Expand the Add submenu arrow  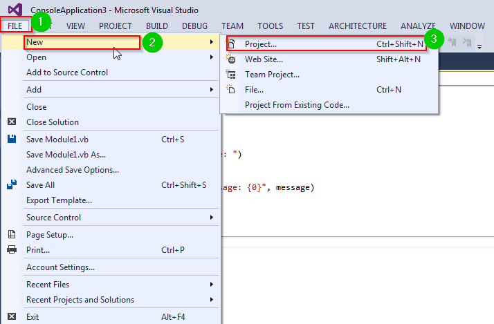pyautogui.click(x=211, y=90)
